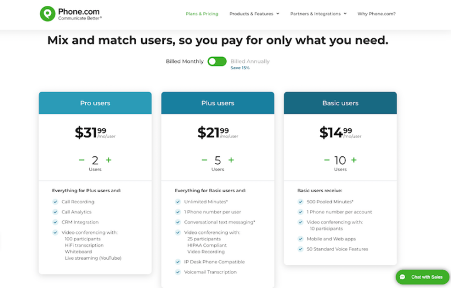Reduce Basic users with minus icon
Screen dimensions: 451x288
(x=327, y=160)
